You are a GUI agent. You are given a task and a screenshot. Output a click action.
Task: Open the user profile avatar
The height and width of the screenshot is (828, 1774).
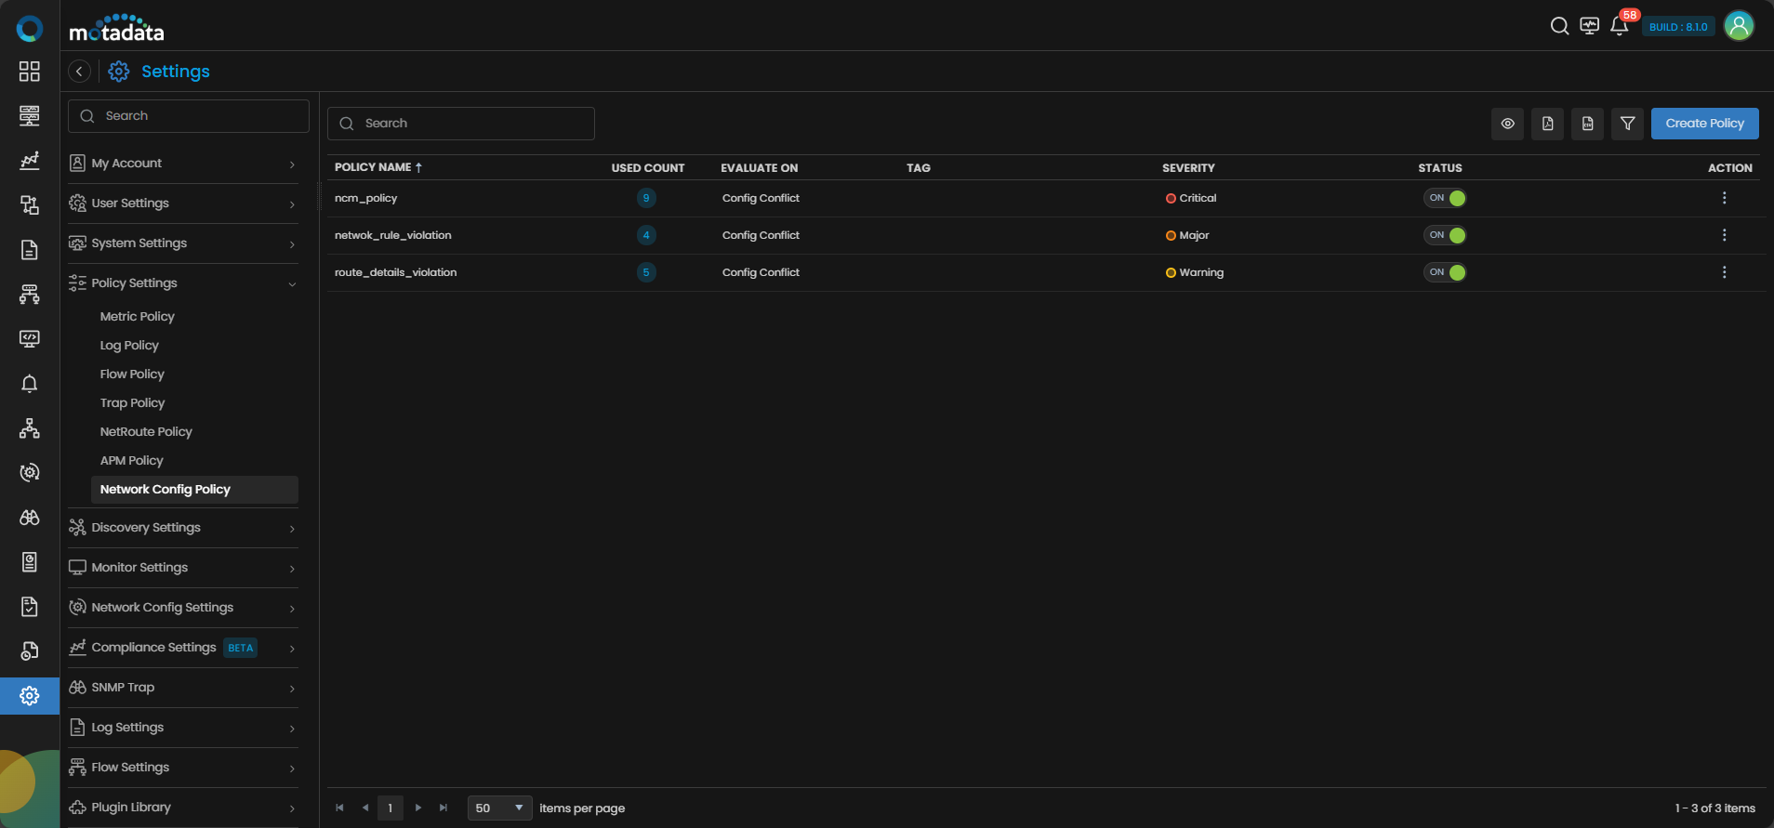tap(1739, 26)
